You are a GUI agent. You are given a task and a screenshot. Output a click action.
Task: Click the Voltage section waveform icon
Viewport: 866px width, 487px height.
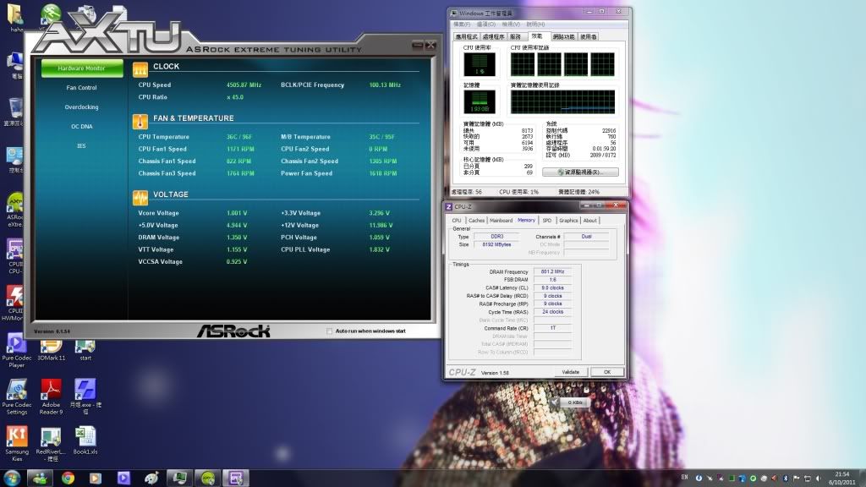tap(140, 197)
